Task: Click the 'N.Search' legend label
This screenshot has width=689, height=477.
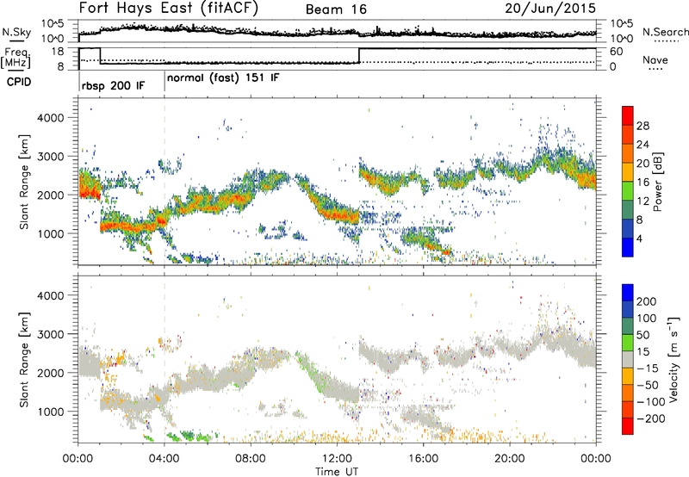Action: pos(665,32)
